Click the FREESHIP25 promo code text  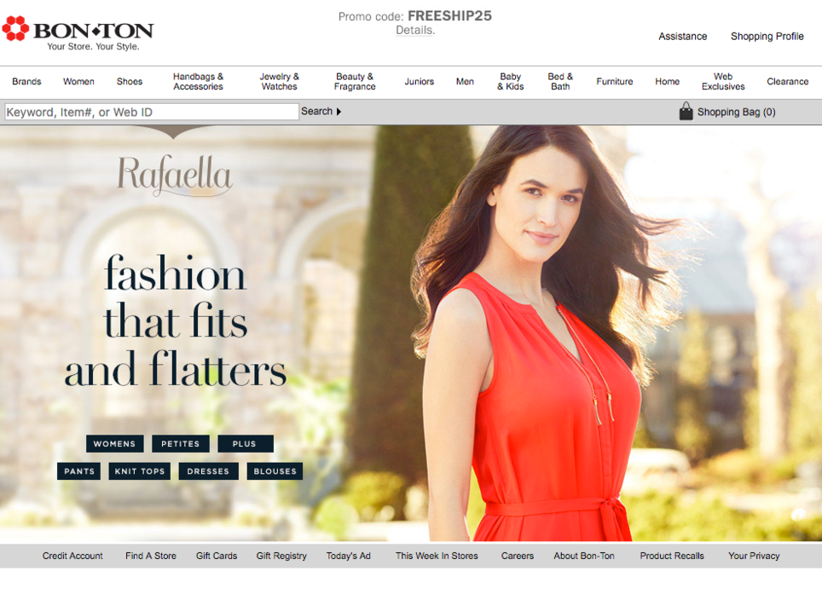pyautogui.click(x=449, y=15)
